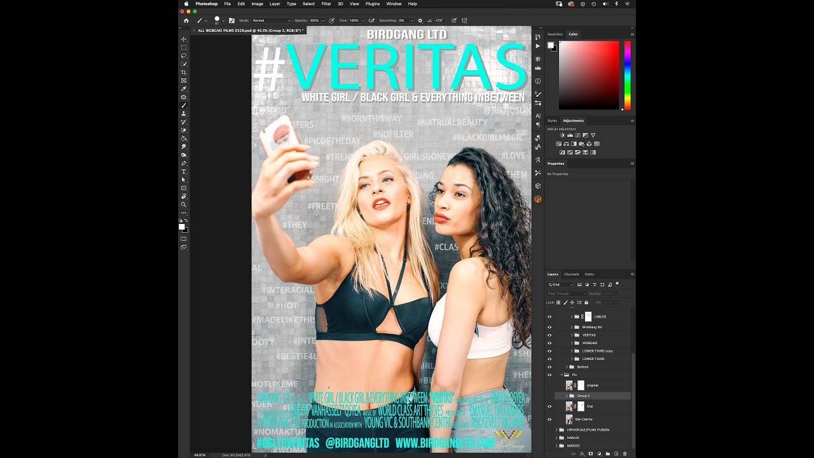The width and height of the screenshot is (814, 458).
Task: Add Levels adjustment
Action: (570, 135)
